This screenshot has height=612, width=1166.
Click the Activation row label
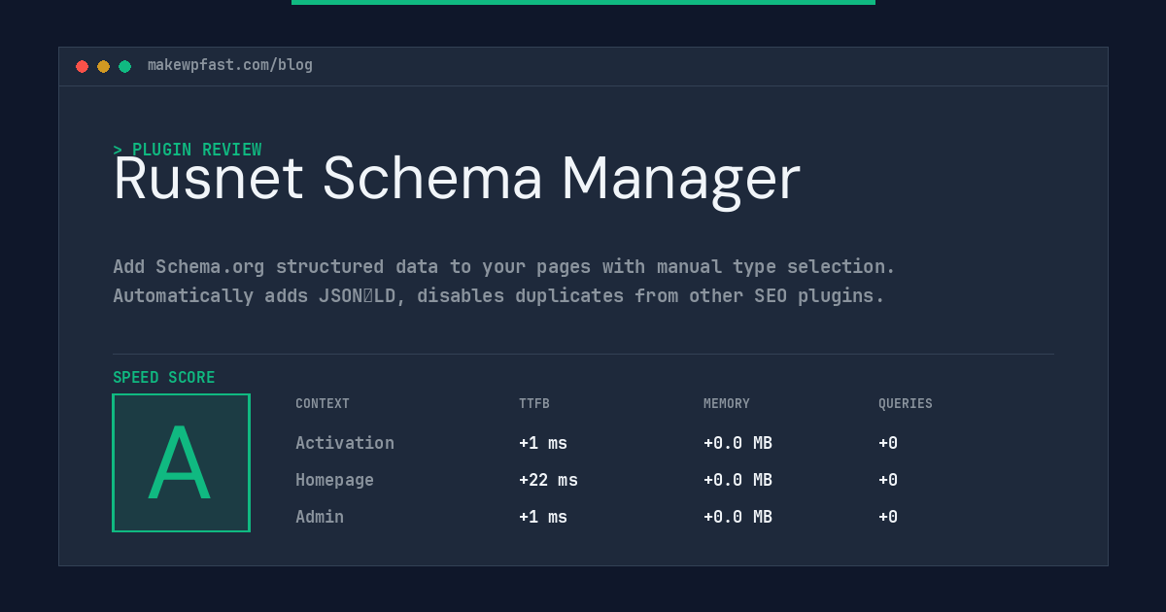coord(345,443)
